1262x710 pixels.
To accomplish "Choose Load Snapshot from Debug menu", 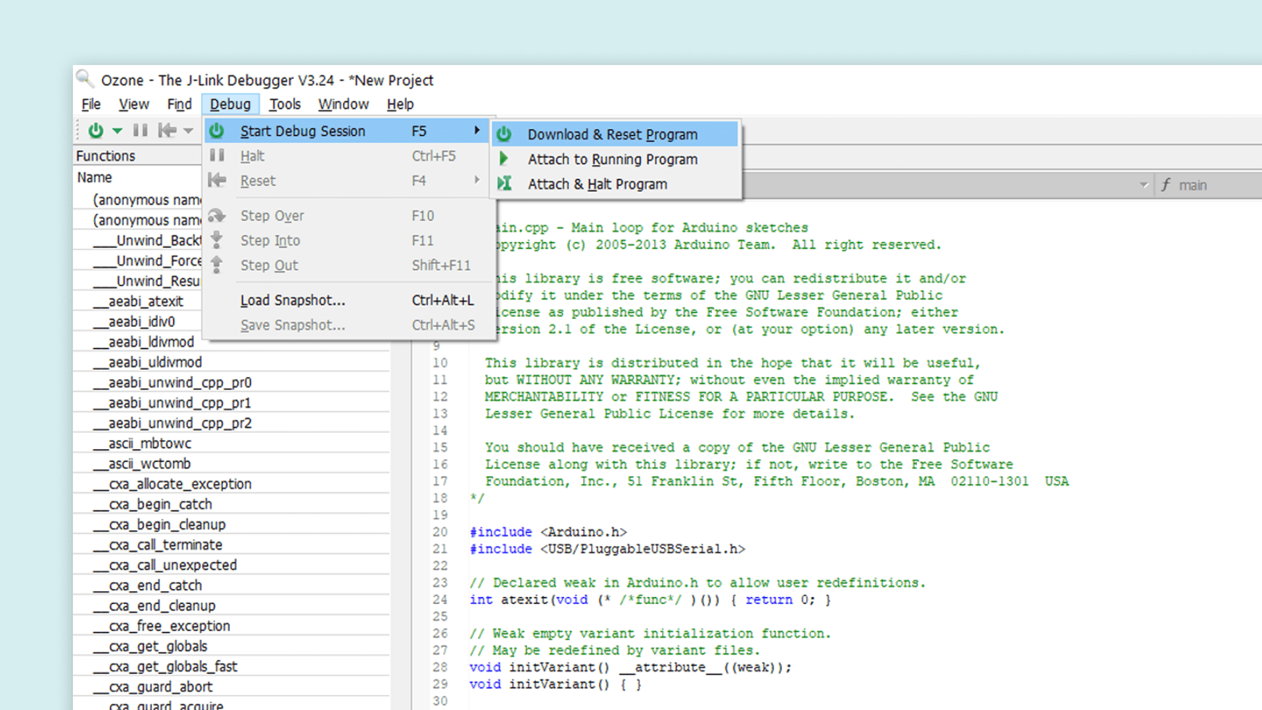I will 292,300.
